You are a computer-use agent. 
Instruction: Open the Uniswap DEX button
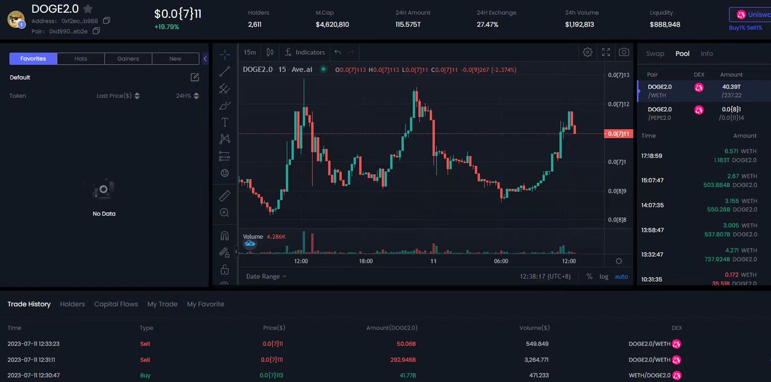tap(750, 14)
